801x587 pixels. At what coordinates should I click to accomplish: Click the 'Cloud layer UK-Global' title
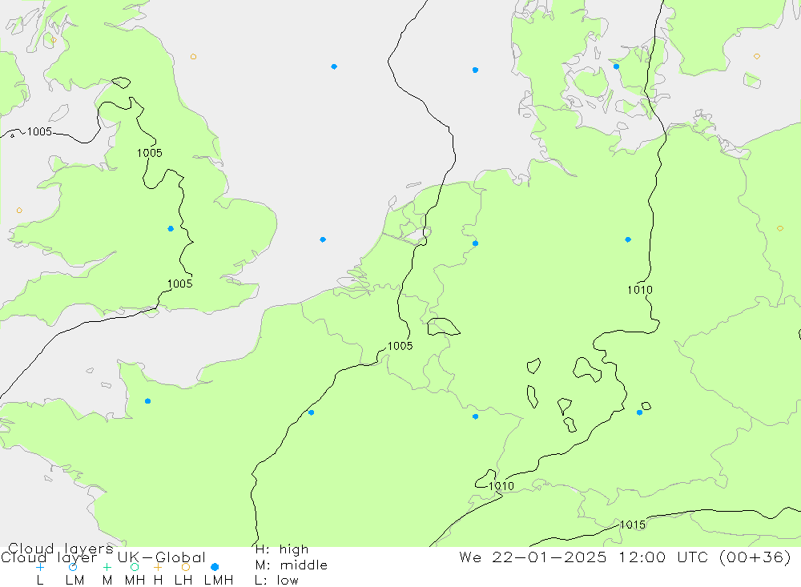103,557
